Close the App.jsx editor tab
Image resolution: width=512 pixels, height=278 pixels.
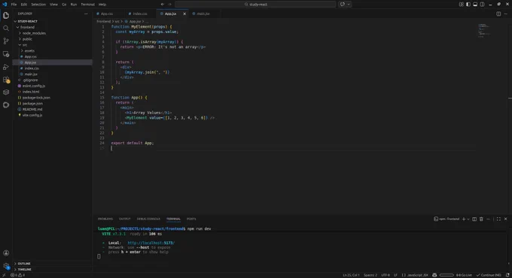coord(184,14)
